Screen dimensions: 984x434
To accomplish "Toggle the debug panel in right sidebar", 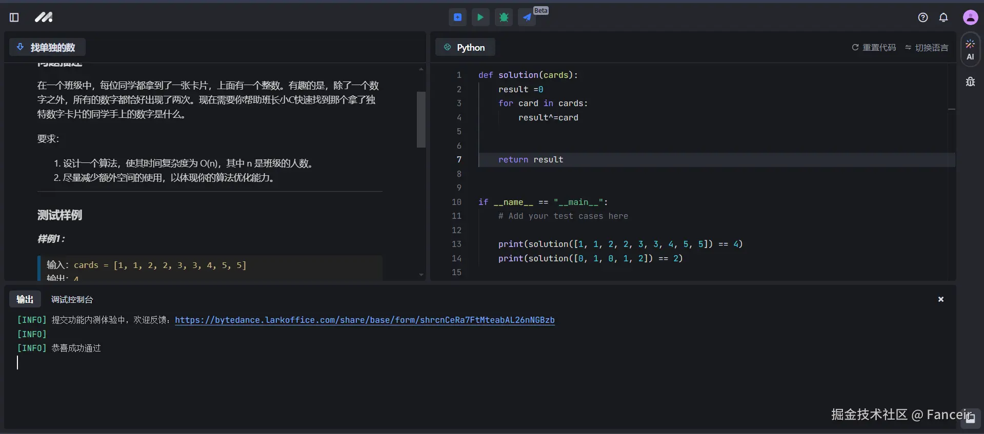I will [x=970, y=81].
